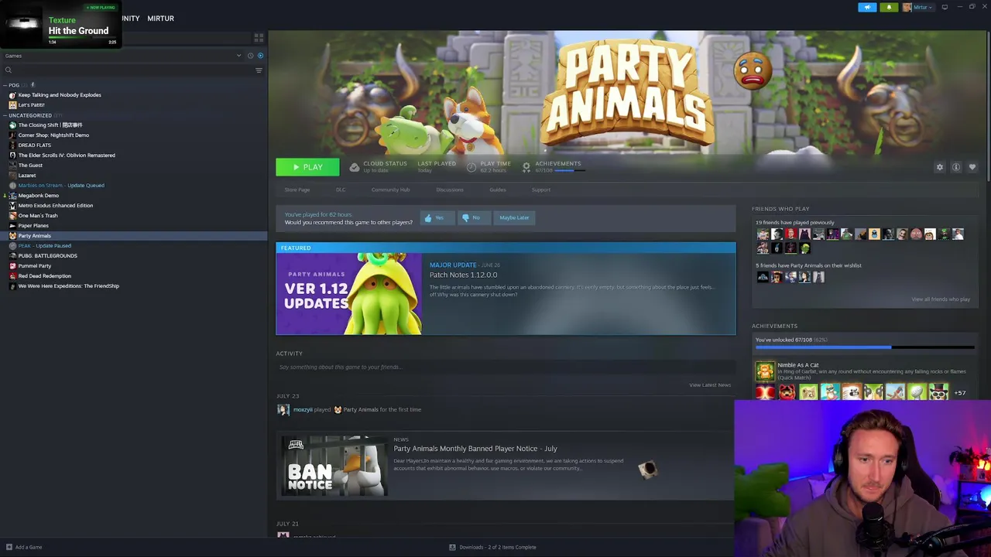Open the Downloads icon in bottom bar
The width and height of the screenshot is (991, 557).
tap(452, 547)
